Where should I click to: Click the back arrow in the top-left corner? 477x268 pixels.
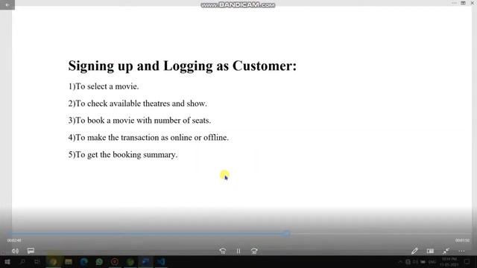[x=7, y=4]
